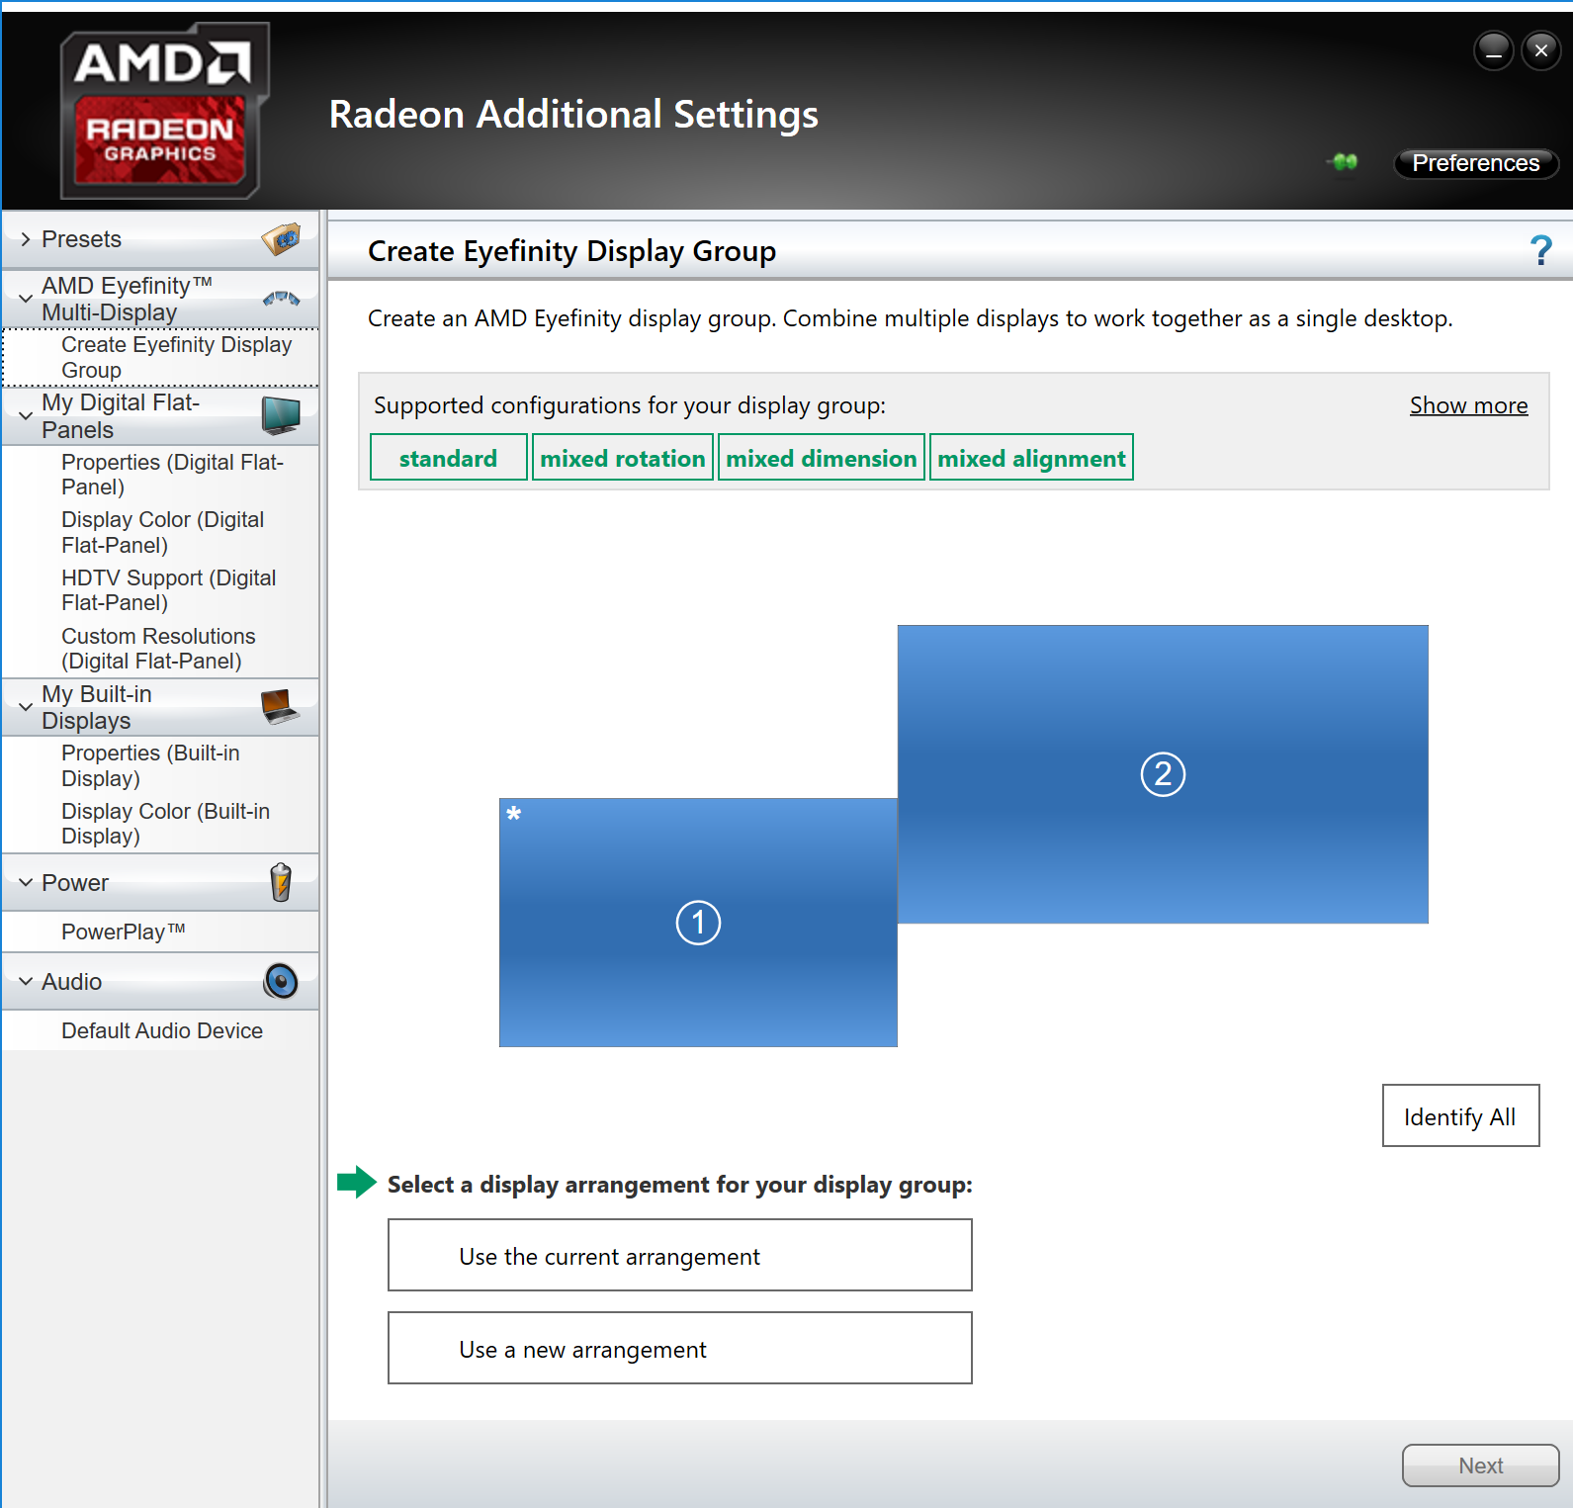This screenshot has height=1508, width=1573.
Task: Click the Built-in Displays laptop icon
Action: (281, 706)
